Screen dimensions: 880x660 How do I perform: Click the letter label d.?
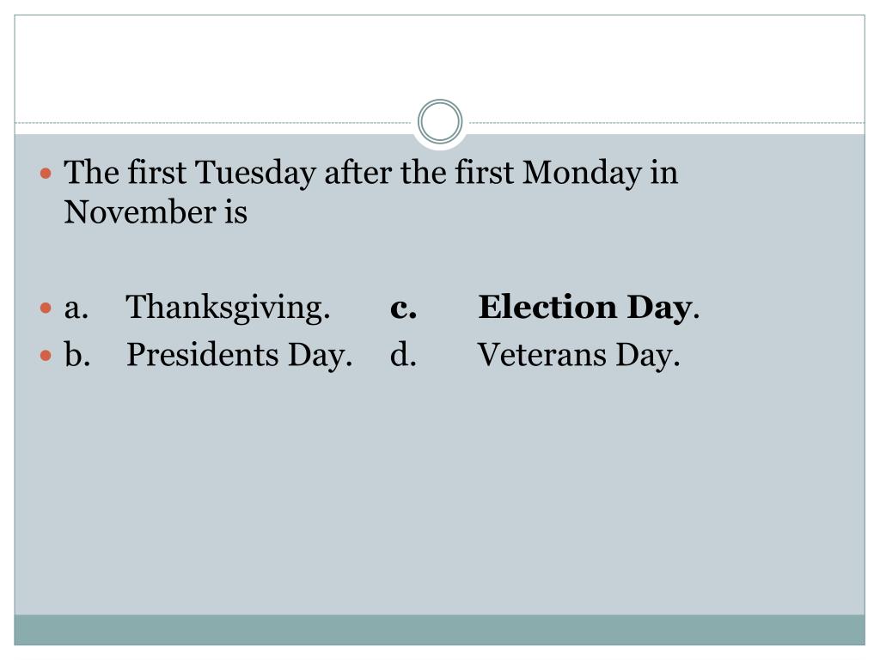point(403,355)
